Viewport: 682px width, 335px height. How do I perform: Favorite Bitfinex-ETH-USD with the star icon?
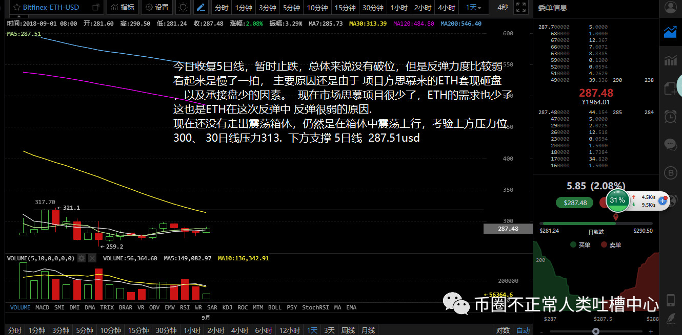point(16,8)
